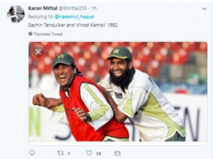The width and height of the screenshot is (213, 159).
Task: Click the globe icon beside Translate Tweet
Action: coord(30,34)
